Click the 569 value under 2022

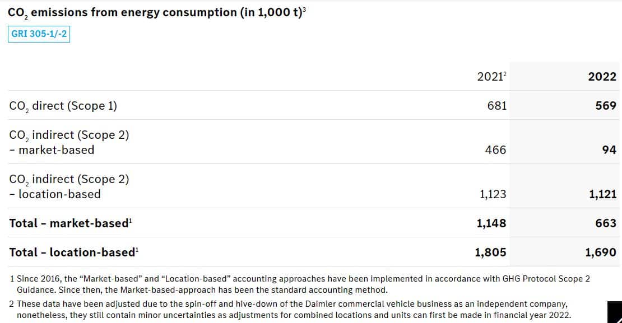pyautogui.click(x=606, y=106)
